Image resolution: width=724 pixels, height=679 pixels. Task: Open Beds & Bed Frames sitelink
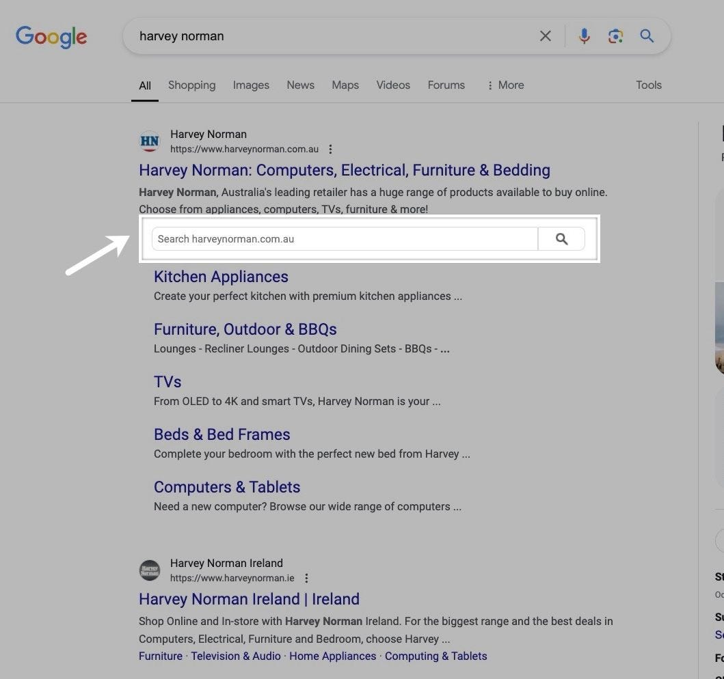pyautogui.click(x=222, y=434)
